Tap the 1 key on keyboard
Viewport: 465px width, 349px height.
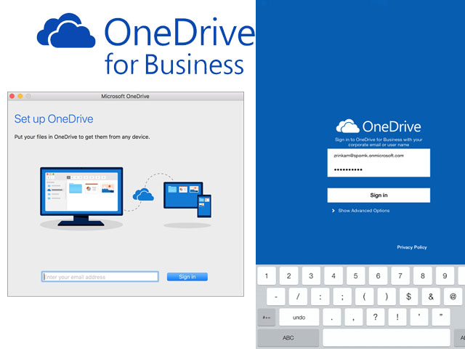pos(267,276)
